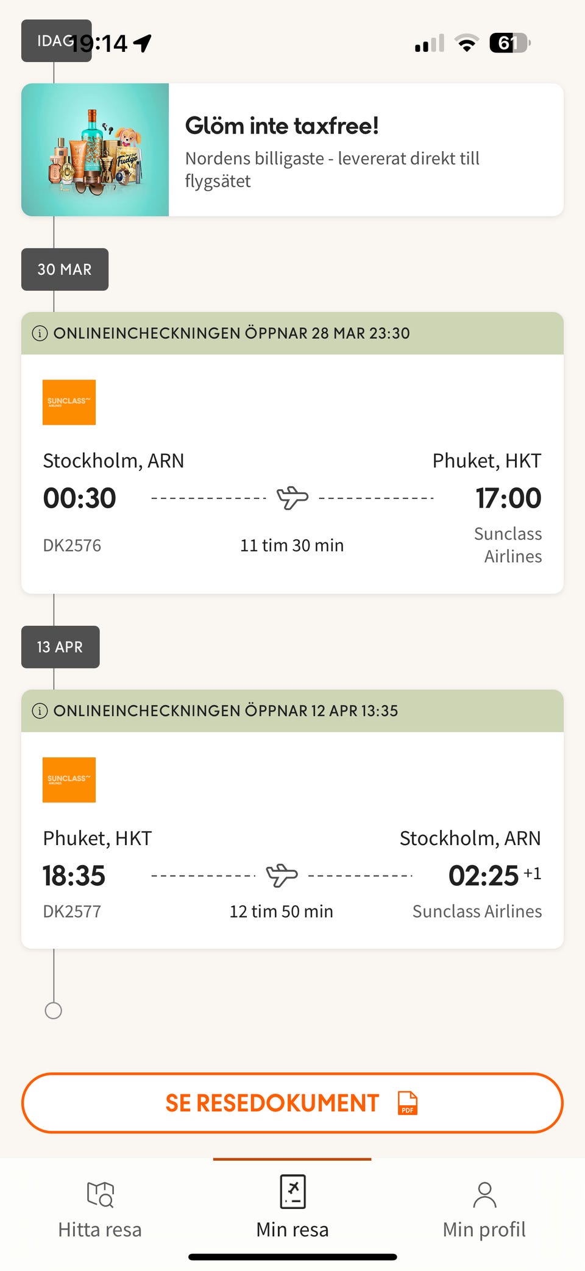Open Min profil person icon
Image resolution: width=585 pixels, height=1271 pixels.
coord(484,1194)
